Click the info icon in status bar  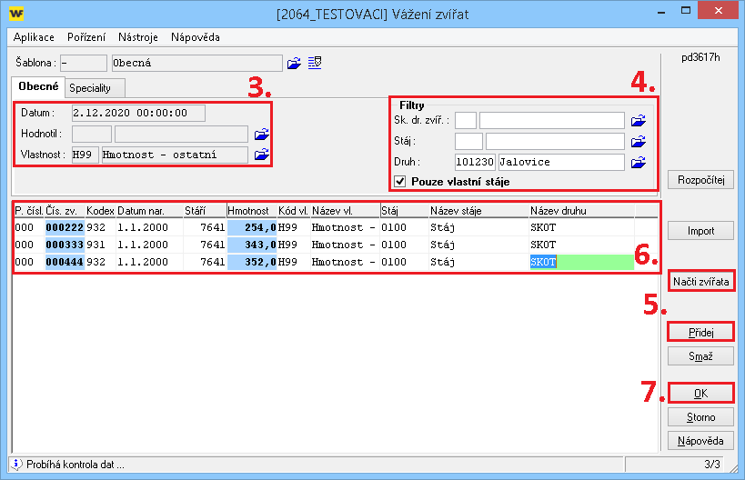[x=16, y=464]
